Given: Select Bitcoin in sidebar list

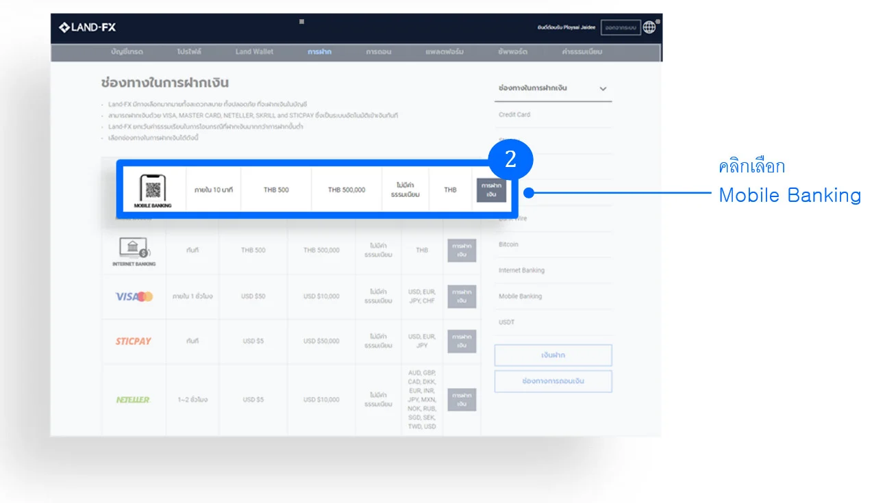Looking at the screenshot, I should [x=509, y=244].
